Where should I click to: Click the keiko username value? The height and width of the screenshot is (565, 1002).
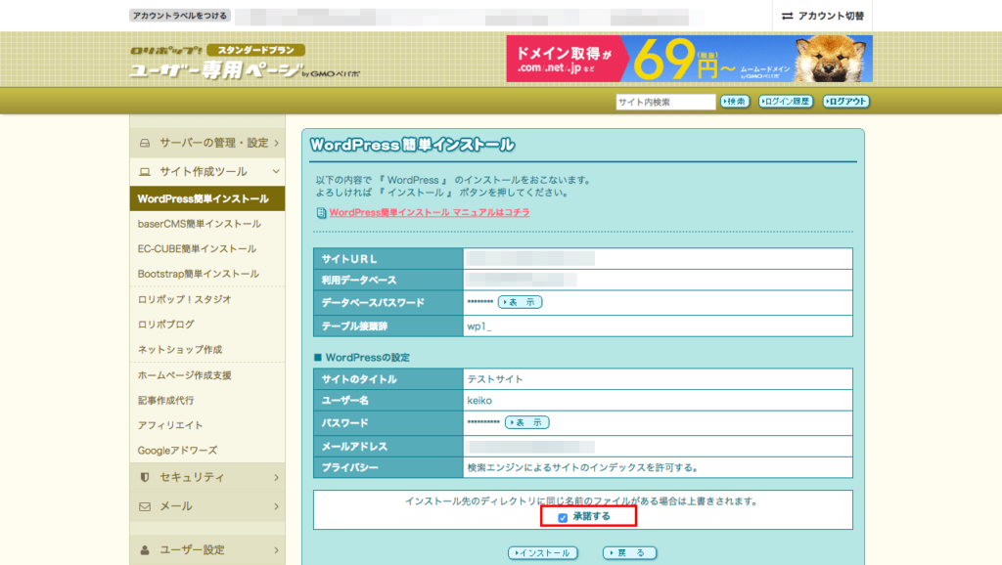(479, 401)
